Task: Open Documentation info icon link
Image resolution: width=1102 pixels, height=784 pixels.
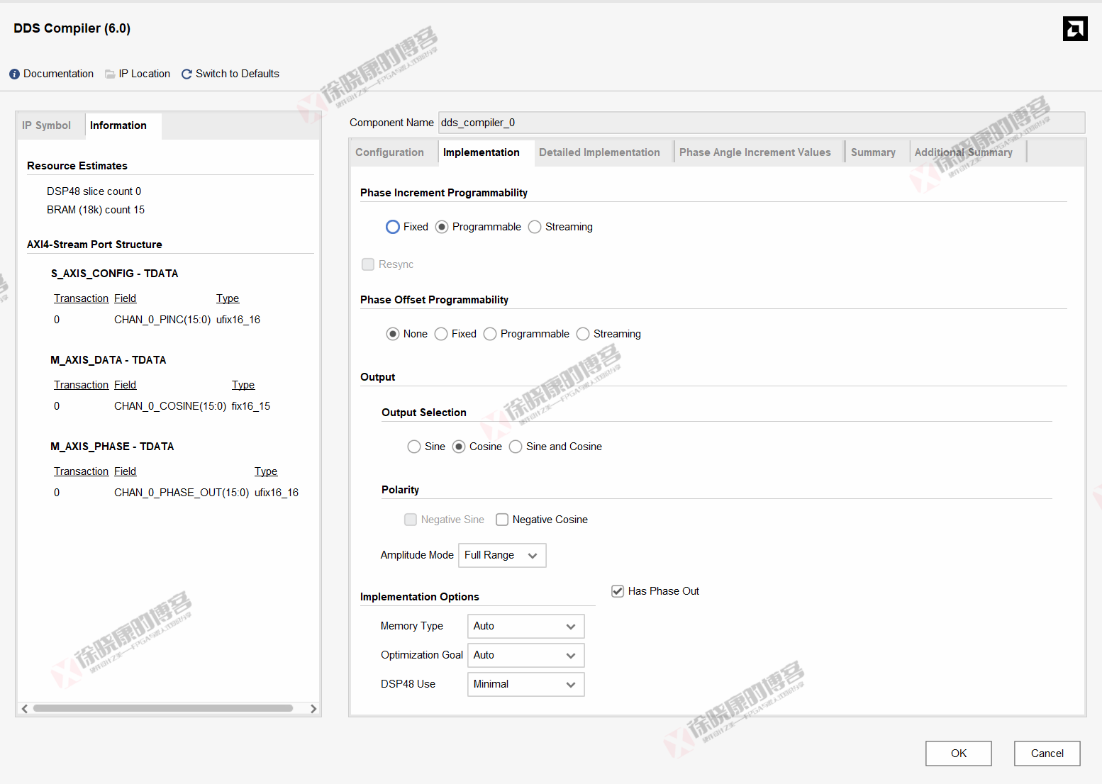Action: coord(14,74)
